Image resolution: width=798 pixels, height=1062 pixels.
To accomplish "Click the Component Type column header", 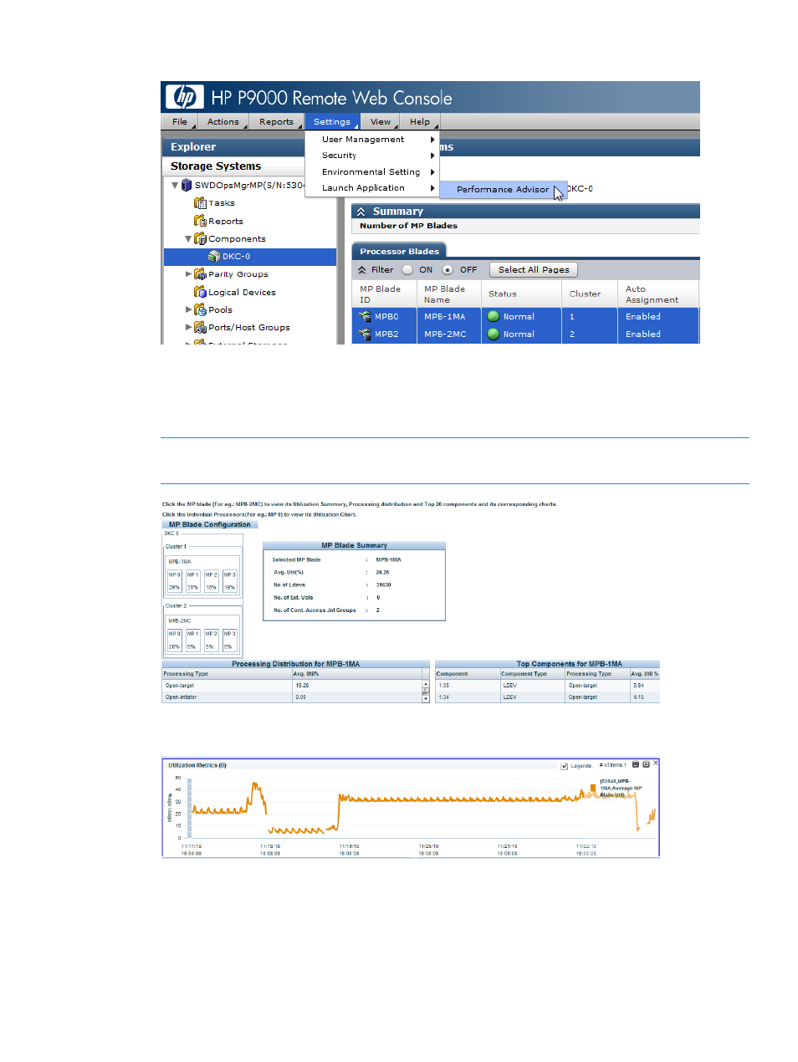I will point(532,674).
